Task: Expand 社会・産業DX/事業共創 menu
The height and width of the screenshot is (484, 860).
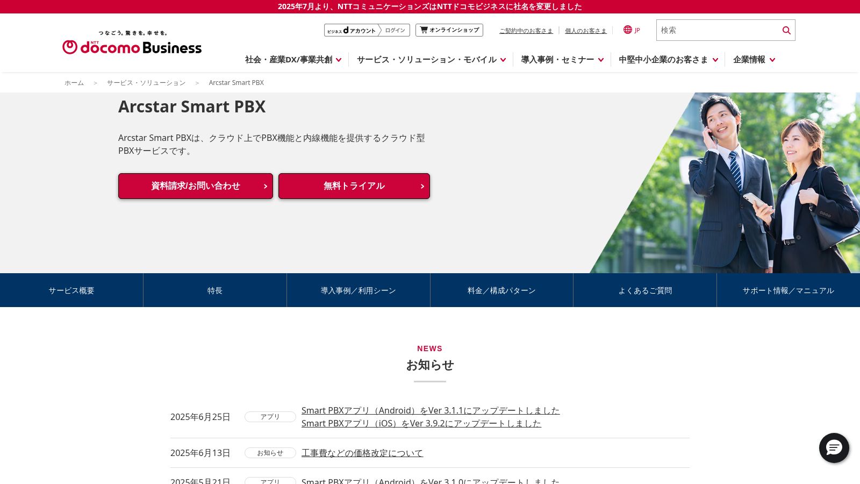Action: [293, 60]
